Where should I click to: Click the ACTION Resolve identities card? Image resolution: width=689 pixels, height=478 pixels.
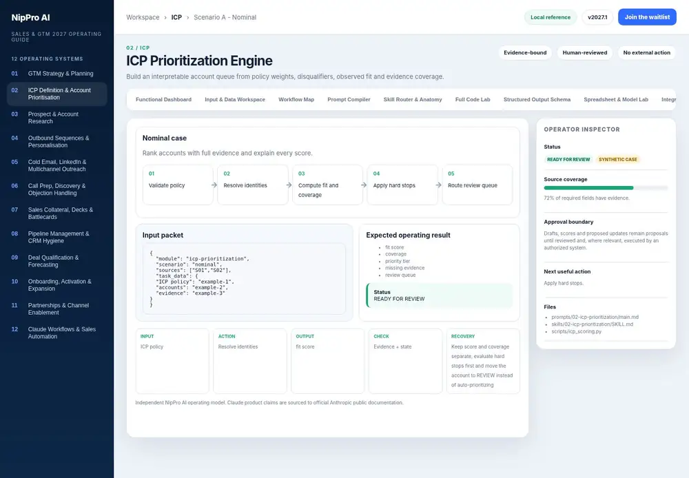(250, 361)
